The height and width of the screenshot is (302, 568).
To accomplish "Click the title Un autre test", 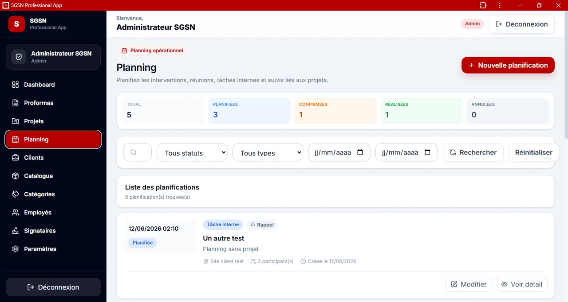I will [224, 238].
